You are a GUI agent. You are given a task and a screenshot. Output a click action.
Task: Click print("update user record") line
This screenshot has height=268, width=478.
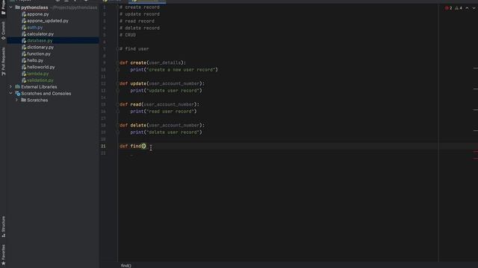click(166, 91)
